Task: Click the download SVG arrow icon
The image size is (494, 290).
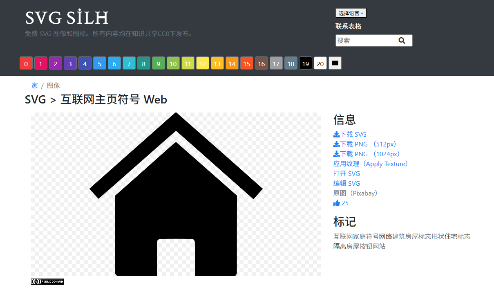Action: [337, 134]
